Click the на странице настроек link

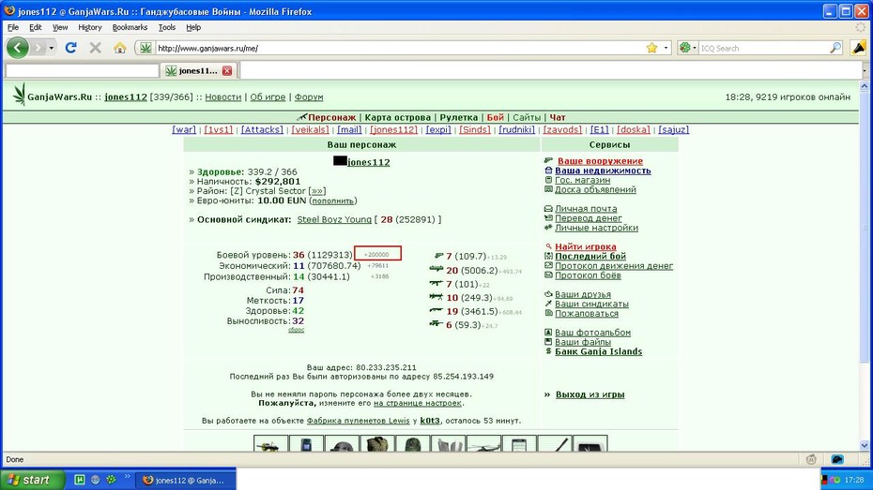point(418,403)
